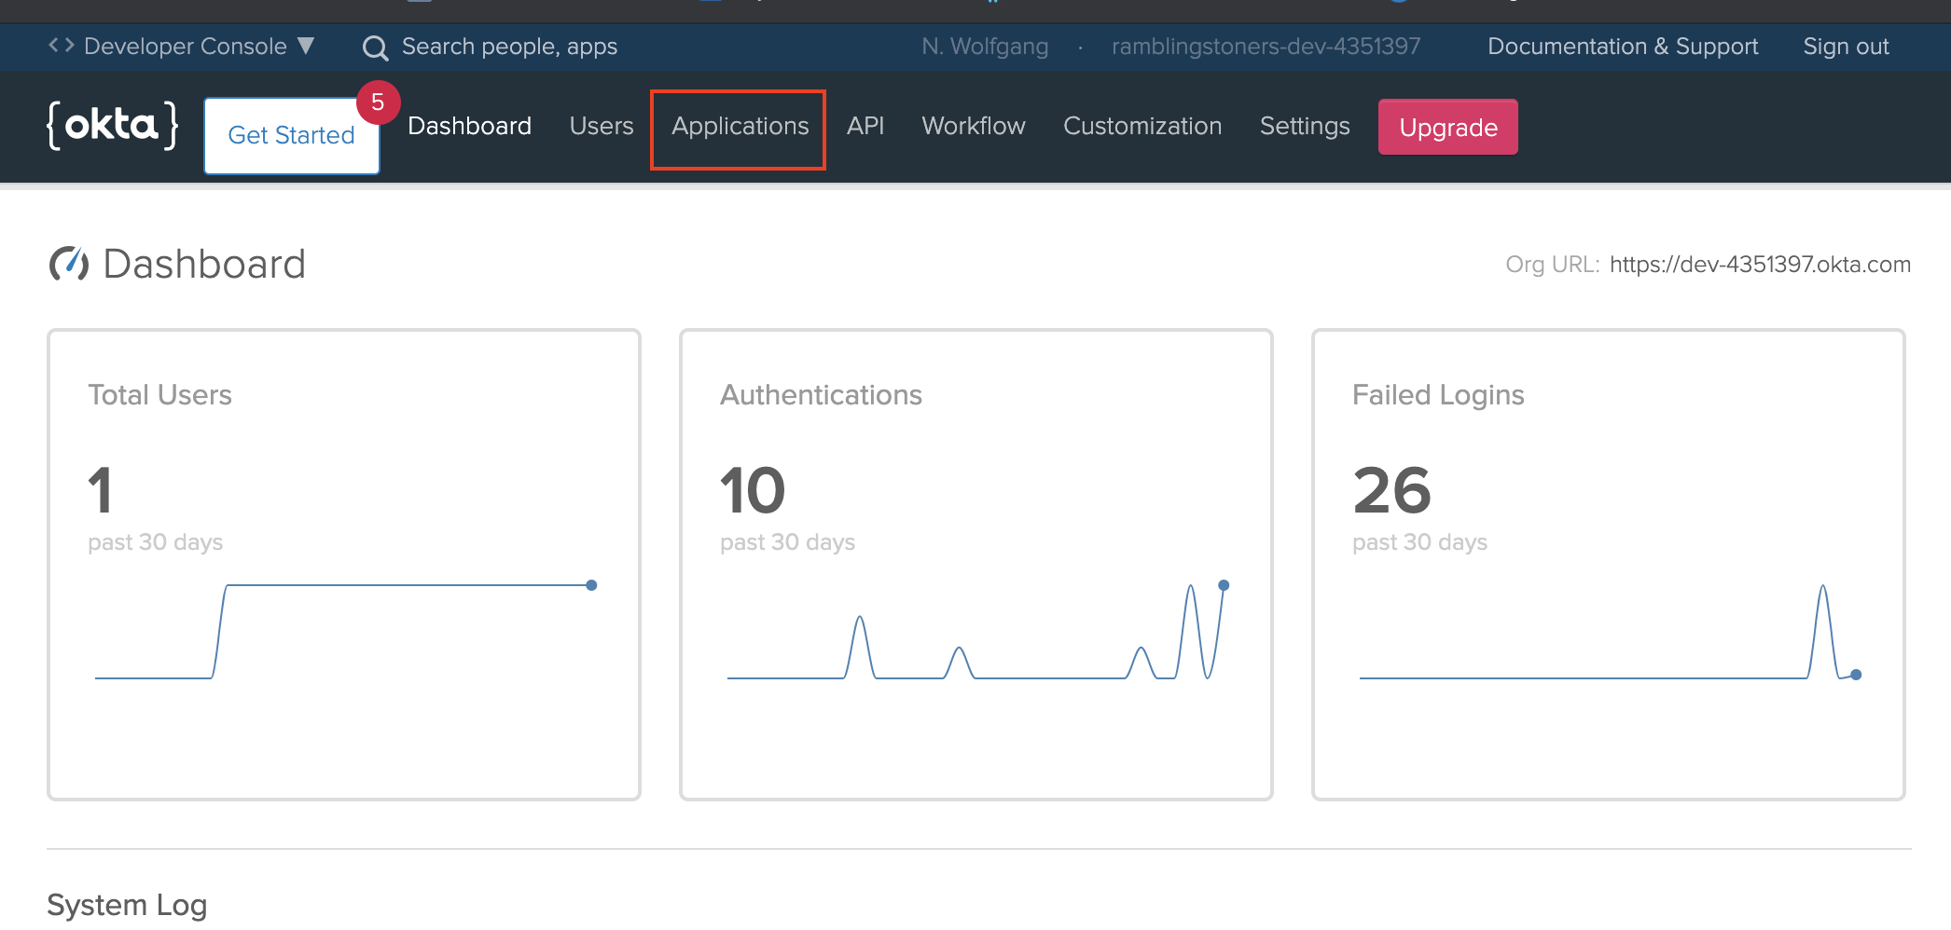The width and height of the screenshot is (1951, 930).
Task: Click the data point on Total Users chart
Action: tap(591, 584)
